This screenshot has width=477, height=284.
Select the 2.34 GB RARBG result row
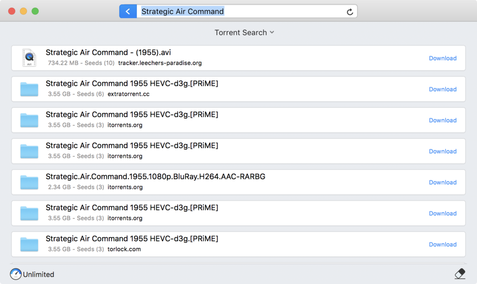238,182
